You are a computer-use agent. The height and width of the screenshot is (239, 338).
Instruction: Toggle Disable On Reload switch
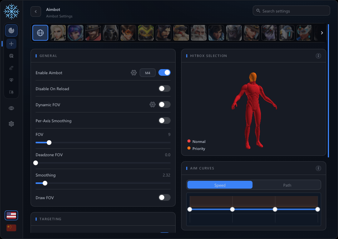[x=164, y=88]
